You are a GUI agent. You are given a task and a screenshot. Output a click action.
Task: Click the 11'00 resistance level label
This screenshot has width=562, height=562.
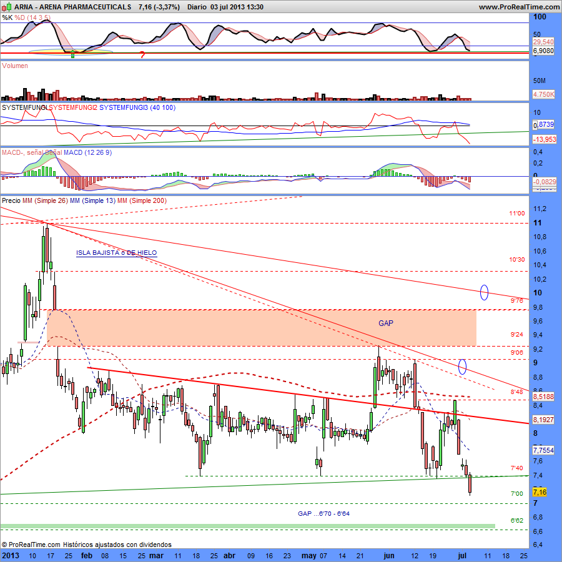[517, 214]
